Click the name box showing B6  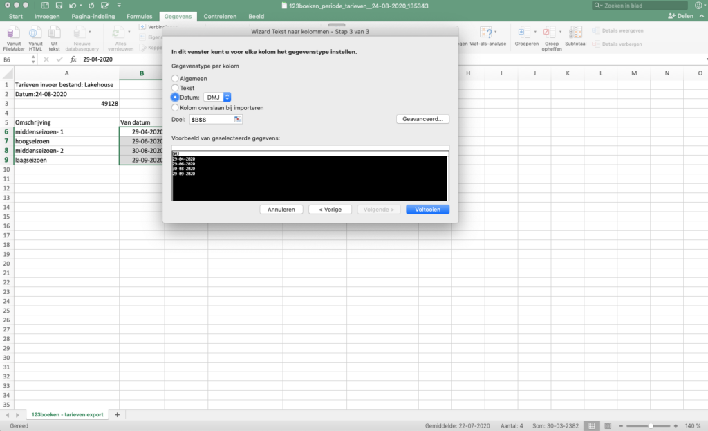[16, 59]
